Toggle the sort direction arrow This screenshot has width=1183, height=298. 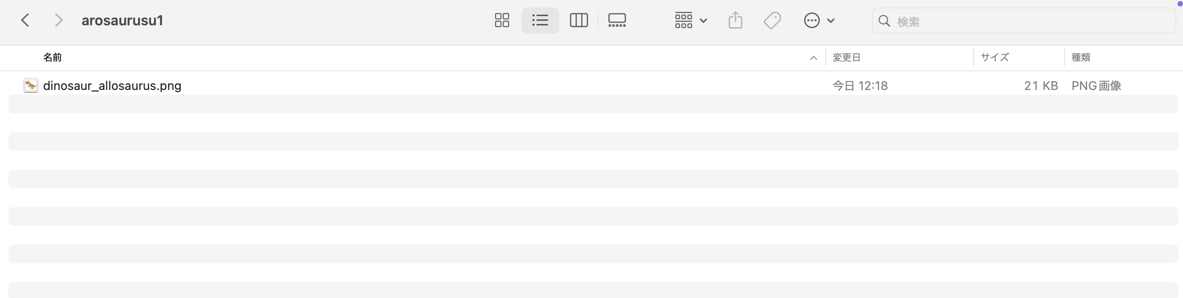click(813, 58)
